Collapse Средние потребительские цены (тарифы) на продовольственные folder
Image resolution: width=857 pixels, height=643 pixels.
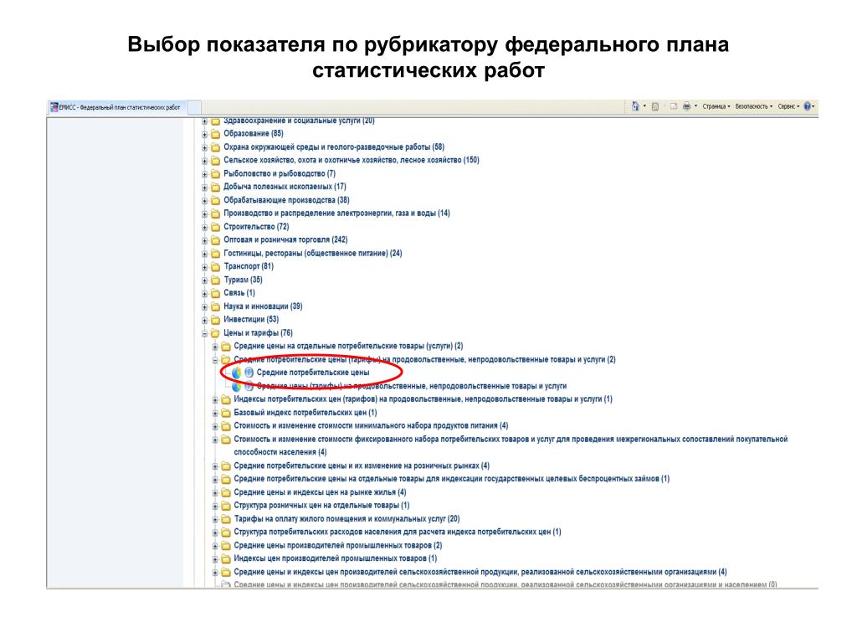tap(215, 360)
